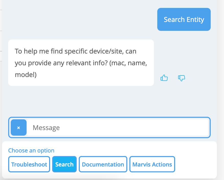The image size is (224, 180).
Task: Mark the device/site prompt as helpful
Action: click(164, 78)
